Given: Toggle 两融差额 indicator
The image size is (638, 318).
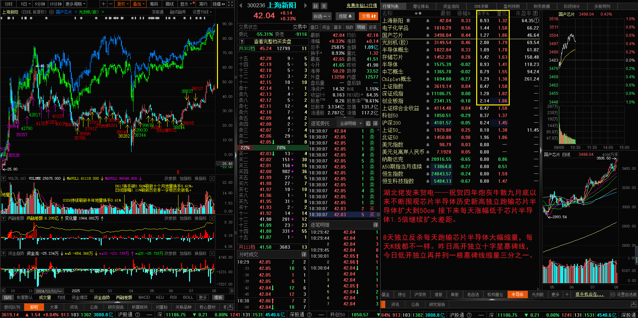Looking at the screenshot, I should [124, 297].
